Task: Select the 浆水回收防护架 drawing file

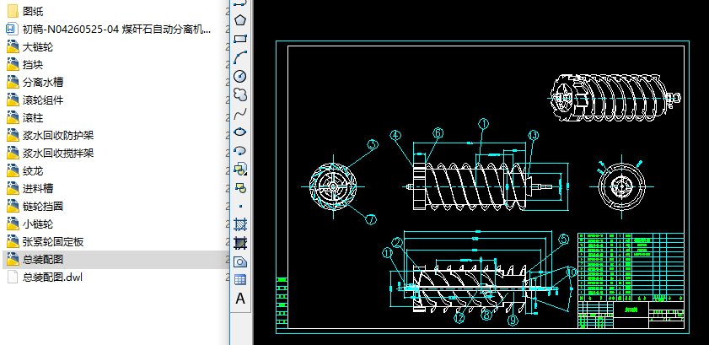Action: 51,136
